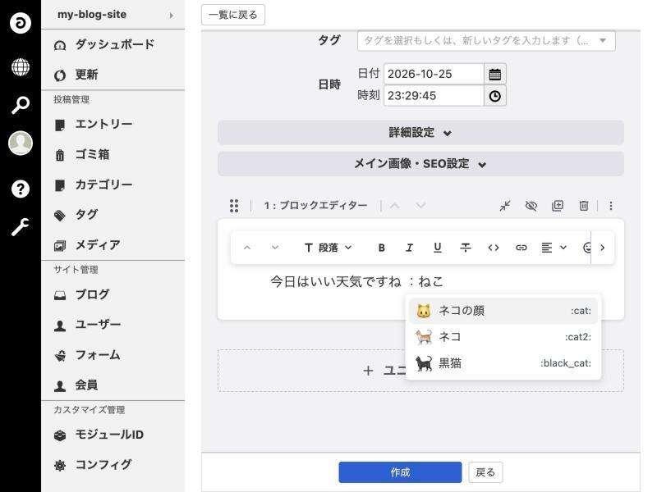Select 黒猫 :black_cat: emoji suggestion
The height and width of the screenshot is (492, 657).
[503, 363]
